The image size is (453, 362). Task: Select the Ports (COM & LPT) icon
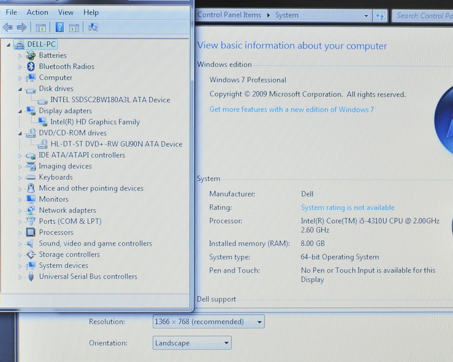click(x=30, y=221)
